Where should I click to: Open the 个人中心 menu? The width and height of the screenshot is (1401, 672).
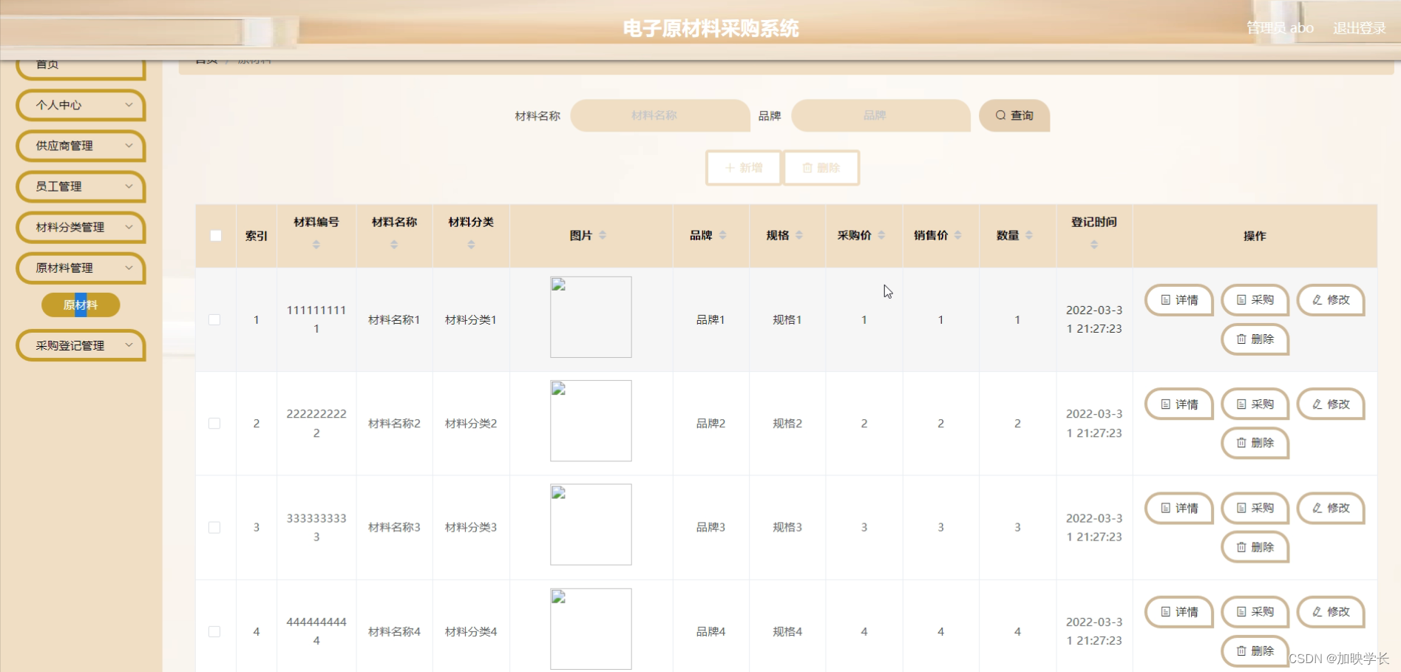coord(79,105)
